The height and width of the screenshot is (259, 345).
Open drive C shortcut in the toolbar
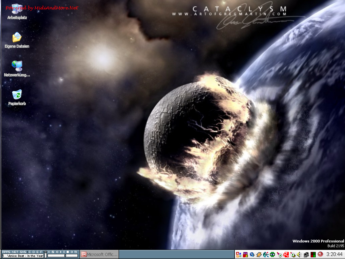tap(30, 252)
